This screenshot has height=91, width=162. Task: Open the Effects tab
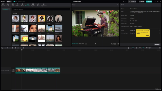point(22,5)
